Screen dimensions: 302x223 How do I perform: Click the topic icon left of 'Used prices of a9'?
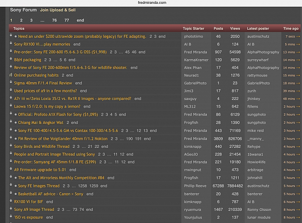(11, 89)
